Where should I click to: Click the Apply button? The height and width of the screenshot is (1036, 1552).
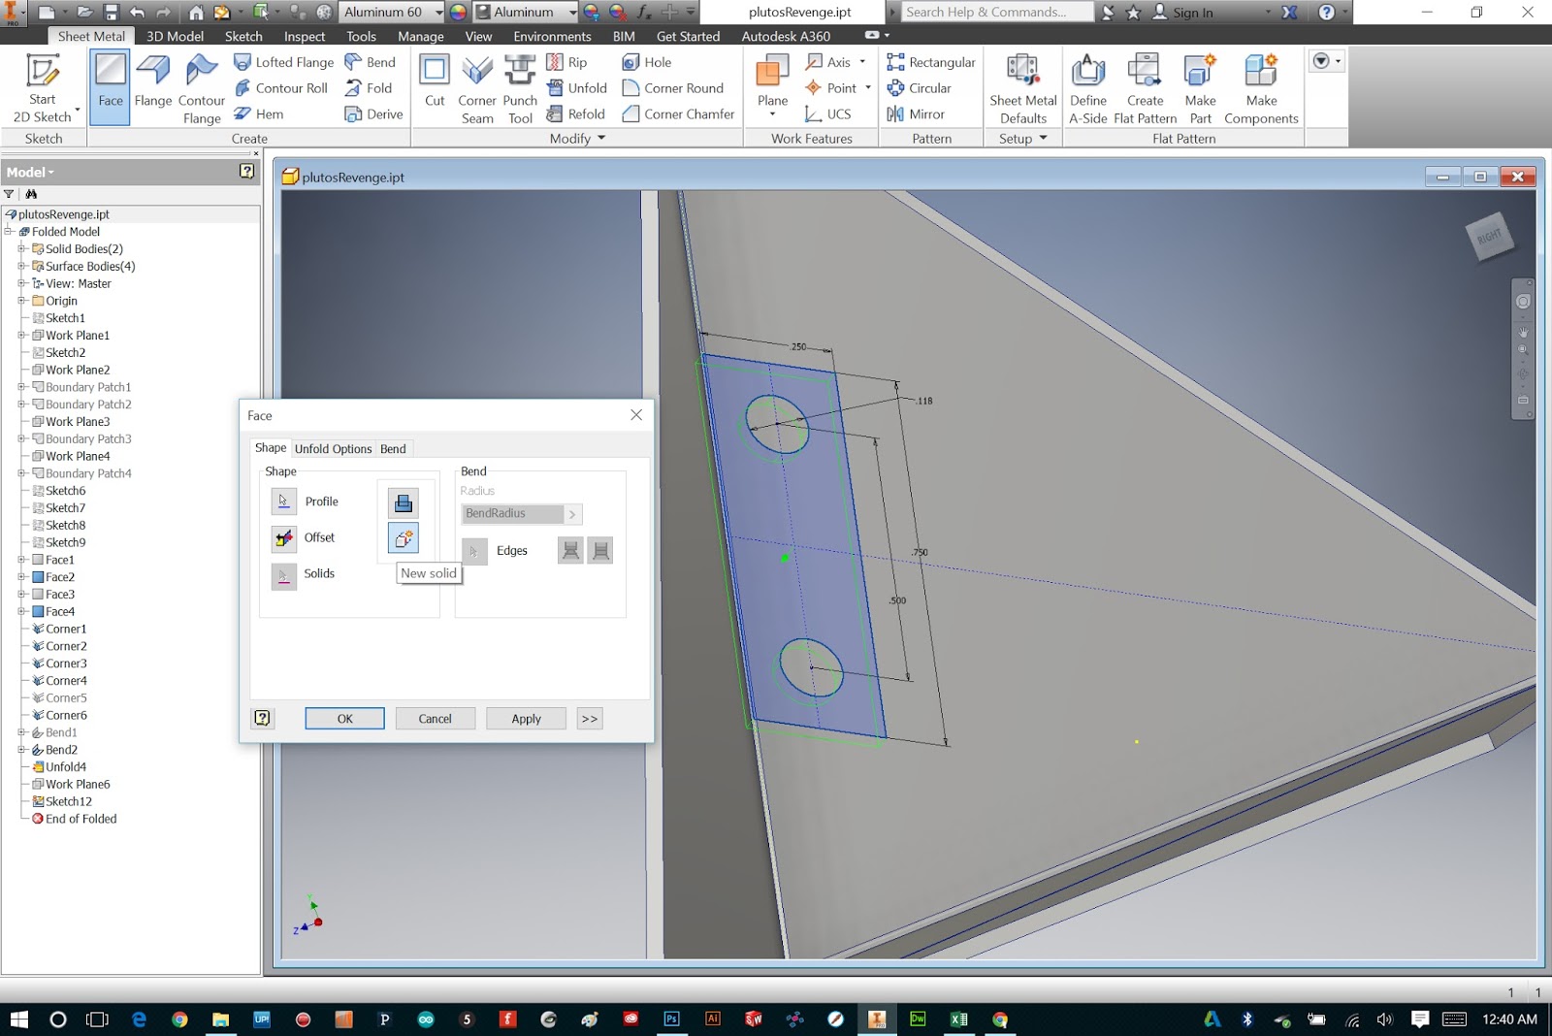(x=525, y=718)
